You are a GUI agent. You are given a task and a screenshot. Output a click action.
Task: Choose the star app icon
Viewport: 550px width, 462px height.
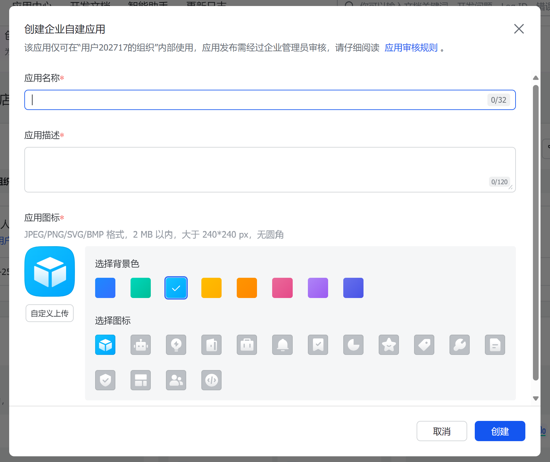389,345
